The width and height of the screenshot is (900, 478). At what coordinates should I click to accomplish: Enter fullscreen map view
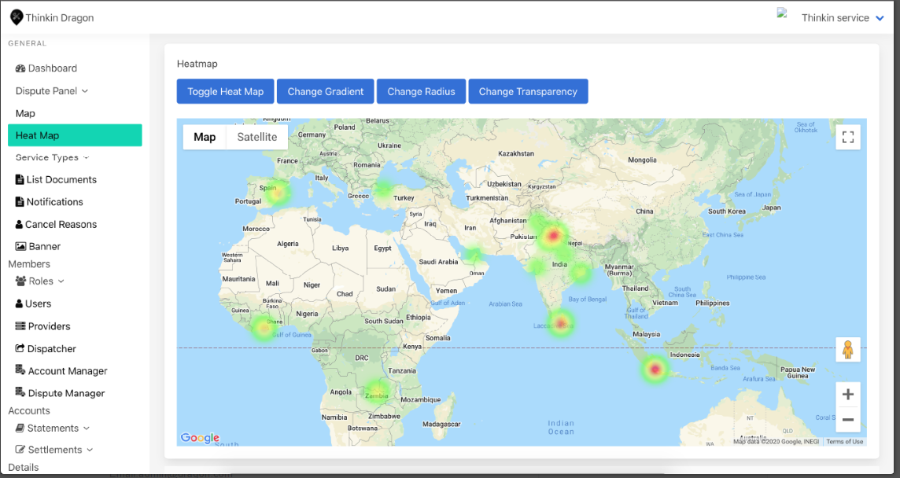(847, 138)
